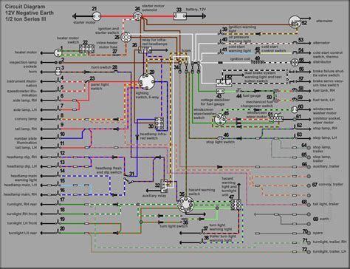Select the "convoy, trailer" label
The height and width of the screenshot is (269, 350).
click(x=331, y=184)
